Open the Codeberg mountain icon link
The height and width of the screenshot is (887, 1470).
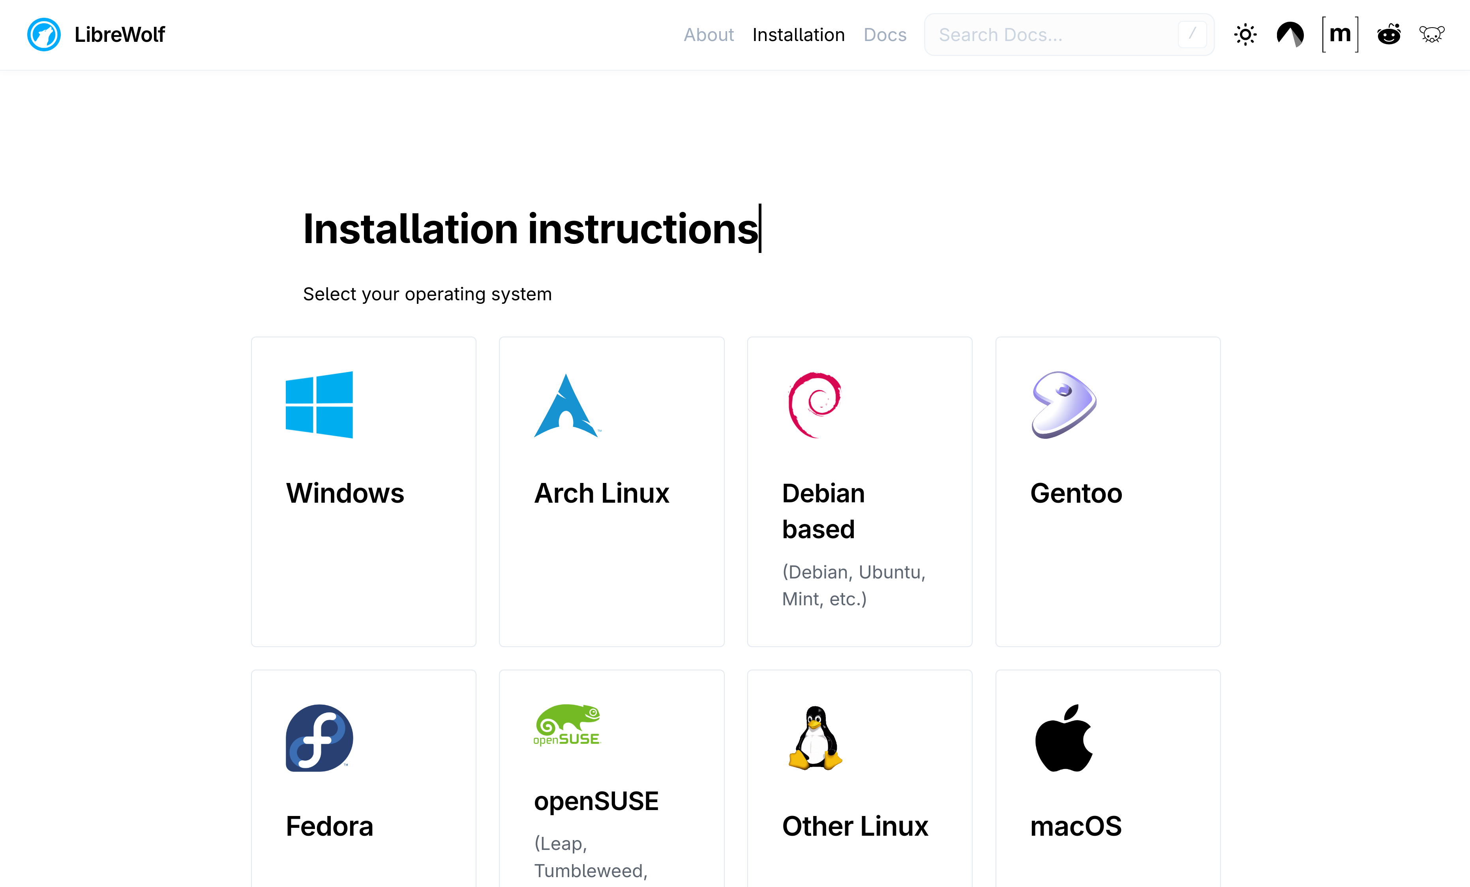tap(1290, 35)
